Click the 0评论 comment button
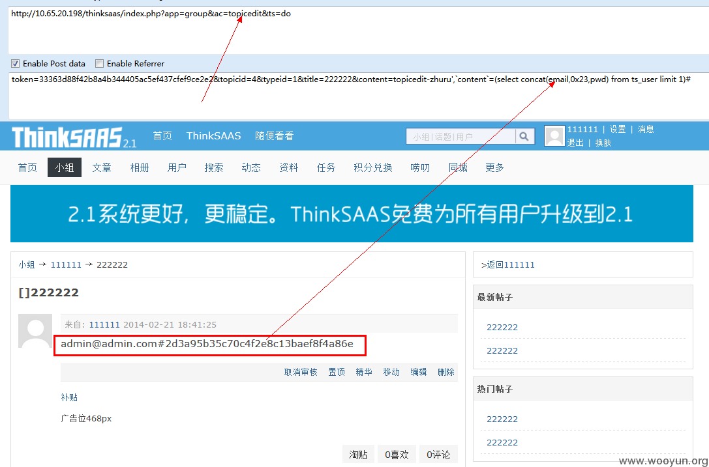Viewport: 709px width, 467px height. coord(438,455)
